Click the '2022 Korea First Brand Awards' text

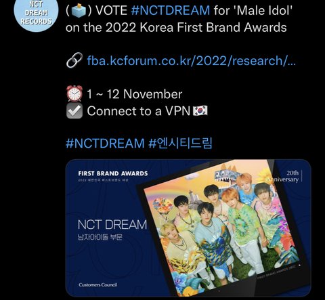click(x=196, y=28)
